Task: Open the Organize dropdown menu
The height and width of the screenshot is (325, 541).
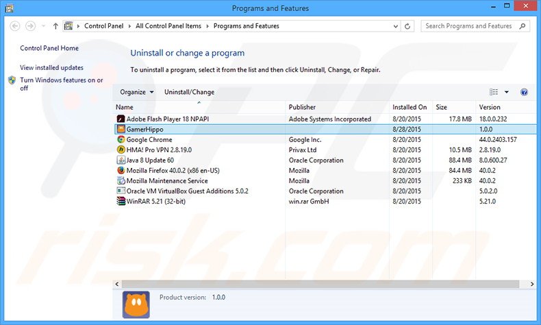Action: (137, 92)
